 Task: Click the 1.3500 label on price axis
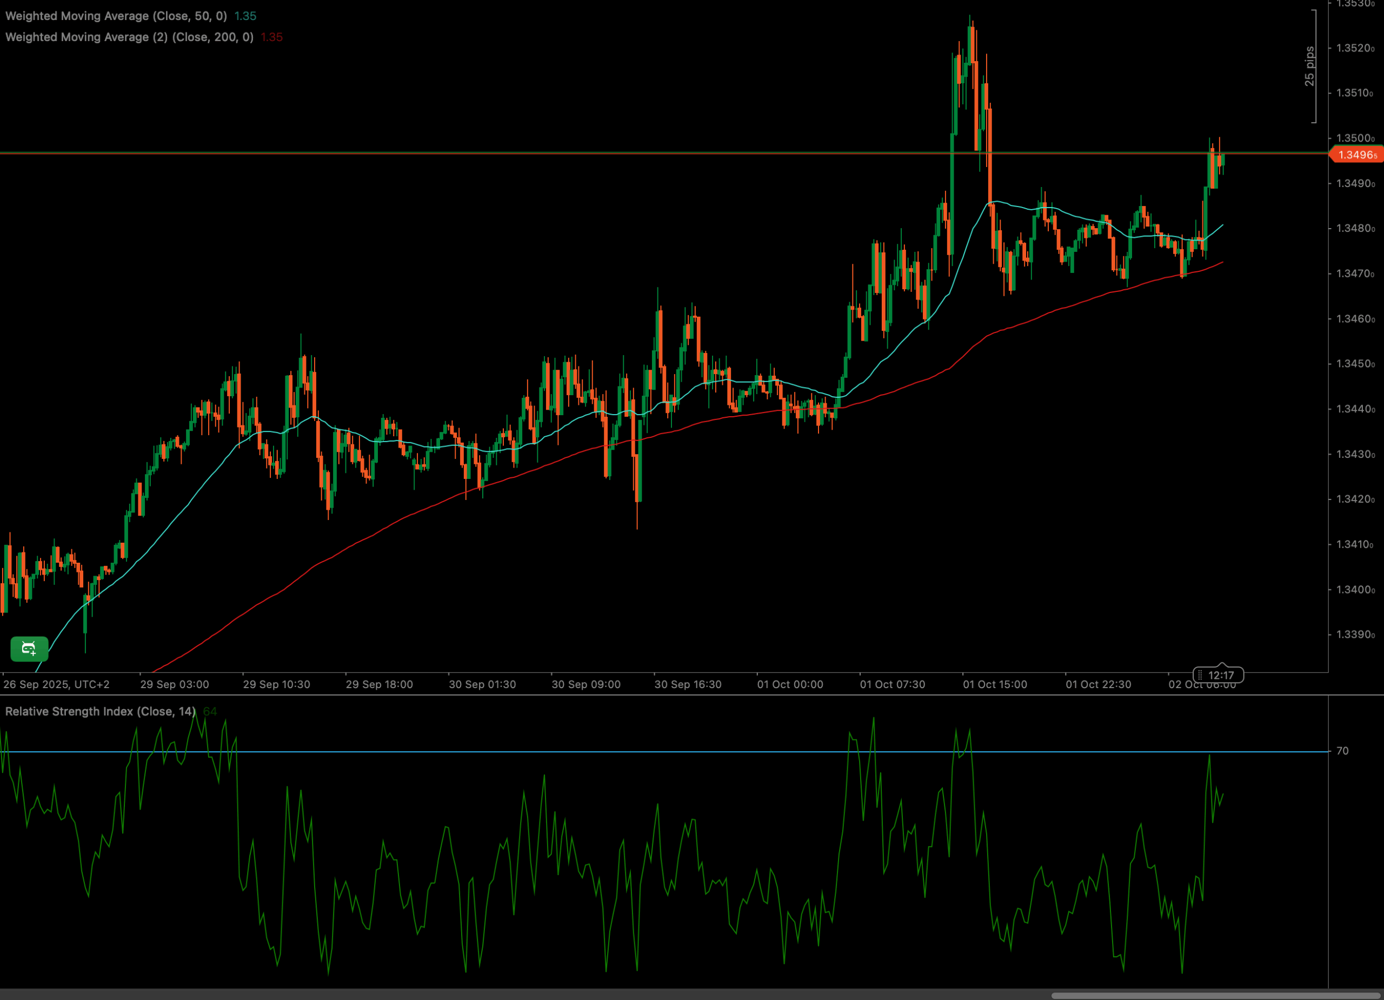click(1355, 138)
